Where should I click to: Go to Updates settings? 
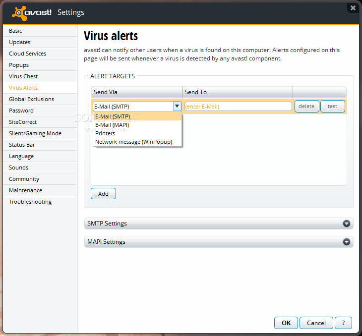coord(40,42)
